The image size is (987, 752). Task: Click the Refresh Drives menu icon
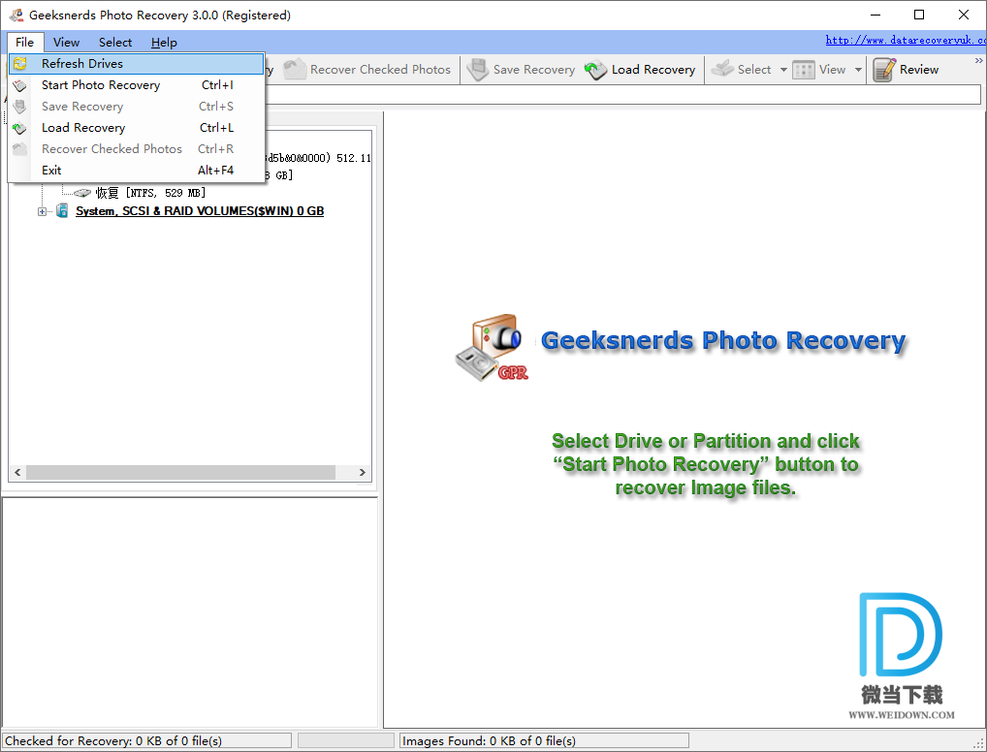[20, 64]
